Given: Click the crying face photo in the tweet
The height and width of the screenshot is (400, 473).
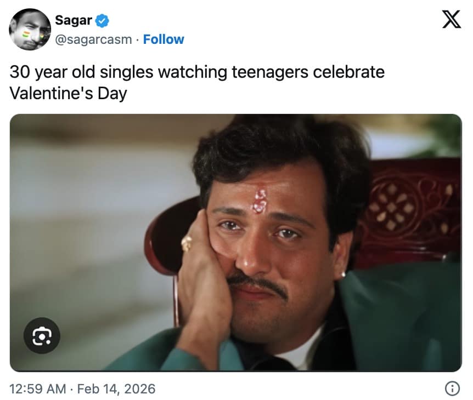Looking at the screenshot, I should (x=236, y=241).
